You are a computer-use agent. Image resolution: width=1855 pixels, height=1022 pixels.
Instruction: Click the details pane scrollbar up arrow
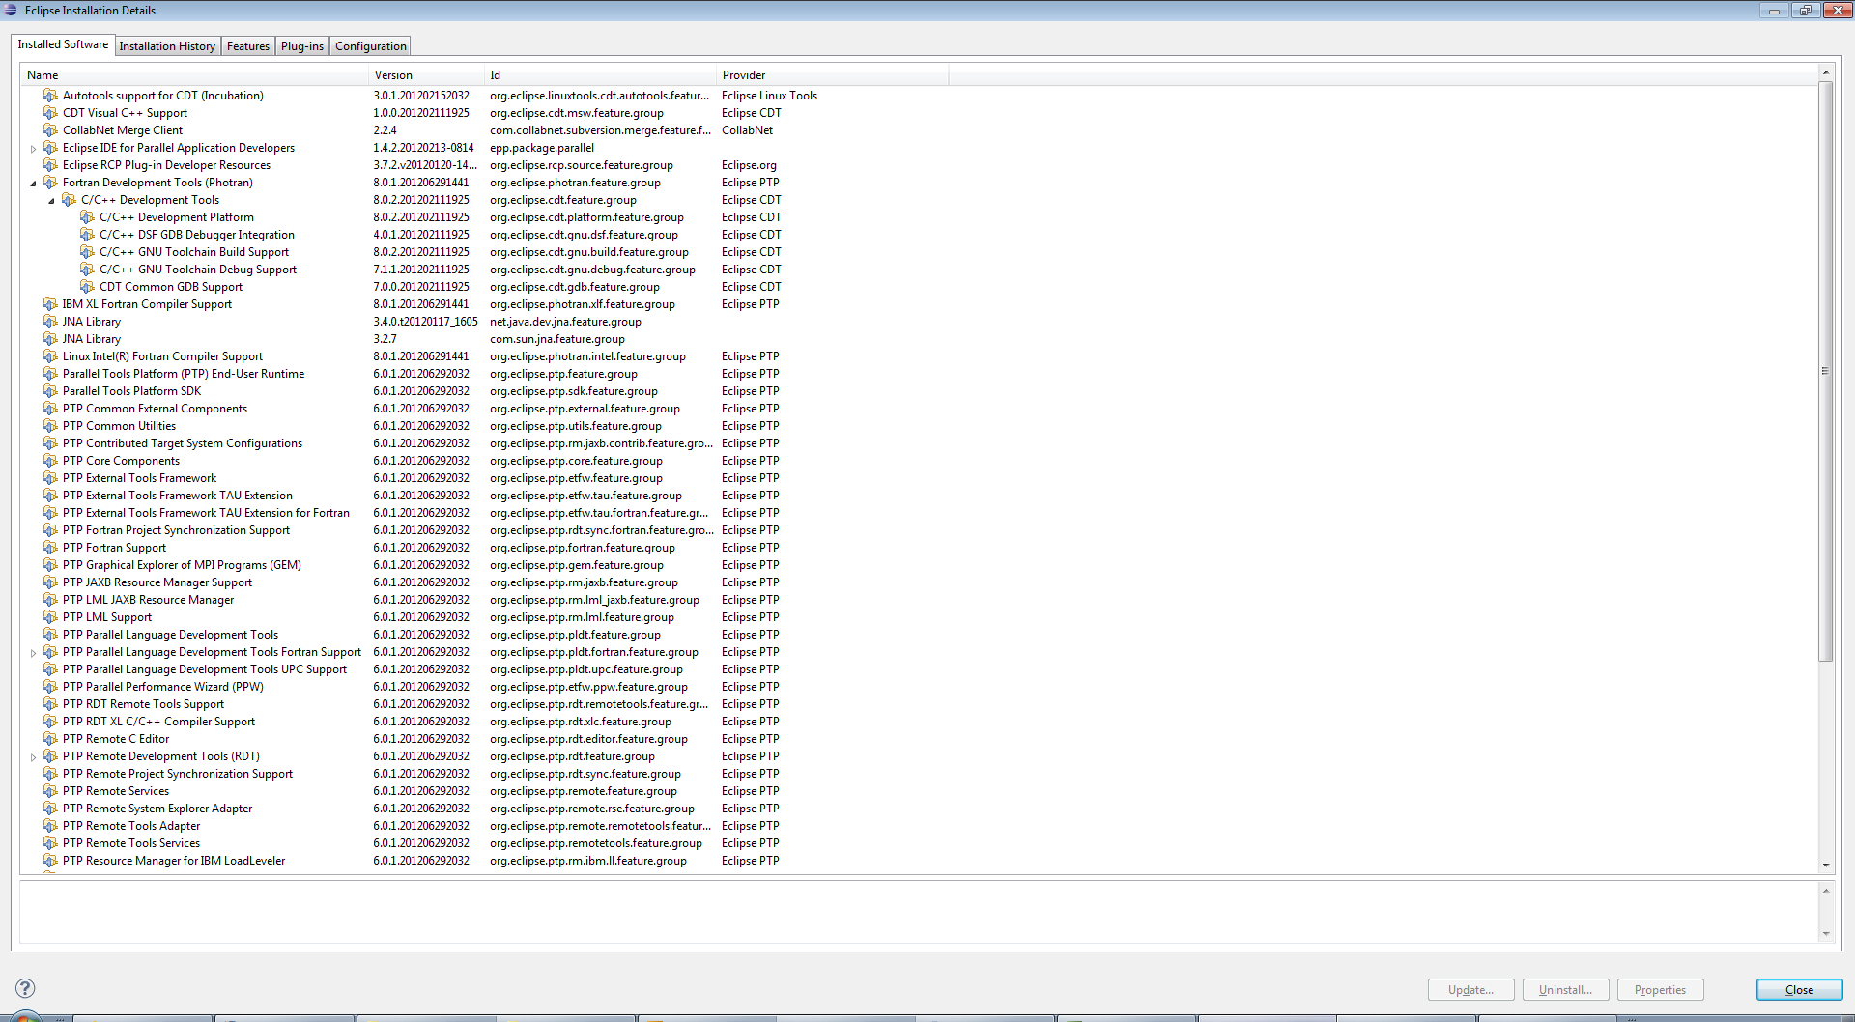(x=1825, y=891)
